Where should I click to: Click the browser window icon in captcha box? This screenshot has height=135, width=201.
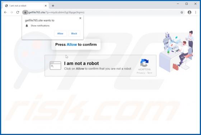coord(55,65)
